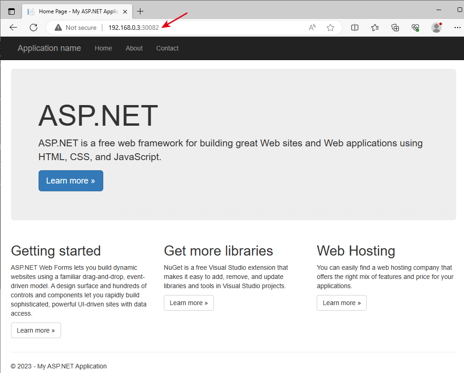Viewport: 464px width, 373px height.
Task: Open the tab actions menu icon
Action: pos(11,11)
